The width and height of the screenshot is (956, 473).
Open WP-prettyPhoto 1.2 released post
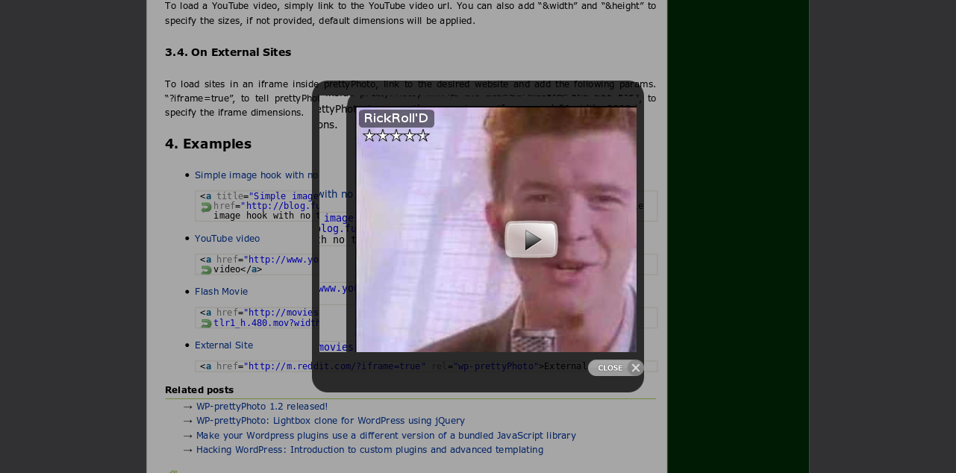(x=262, y=407)
